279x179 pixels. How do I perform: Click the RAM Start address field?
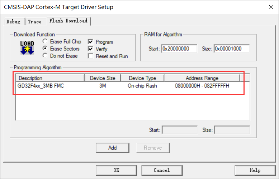[179, 49]
